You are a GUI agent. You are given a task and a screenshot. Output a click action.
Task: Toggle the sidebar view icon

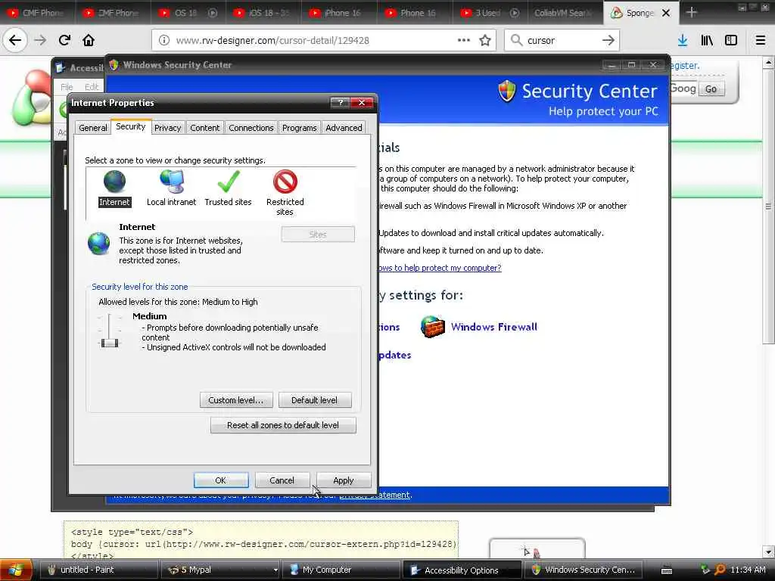(x=731, y=40)
